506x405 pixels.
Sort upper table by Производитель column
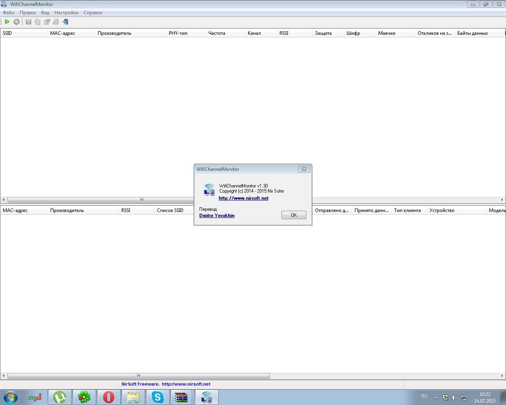pyautogui.click(x=130, y=33)
